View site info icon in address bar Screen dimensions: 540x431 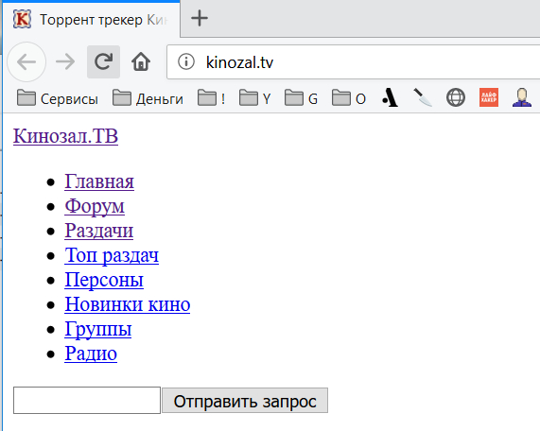(186, 62)
